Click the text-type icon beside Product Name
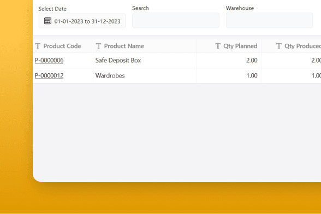321x214 pixels. (x=98, y=46)
